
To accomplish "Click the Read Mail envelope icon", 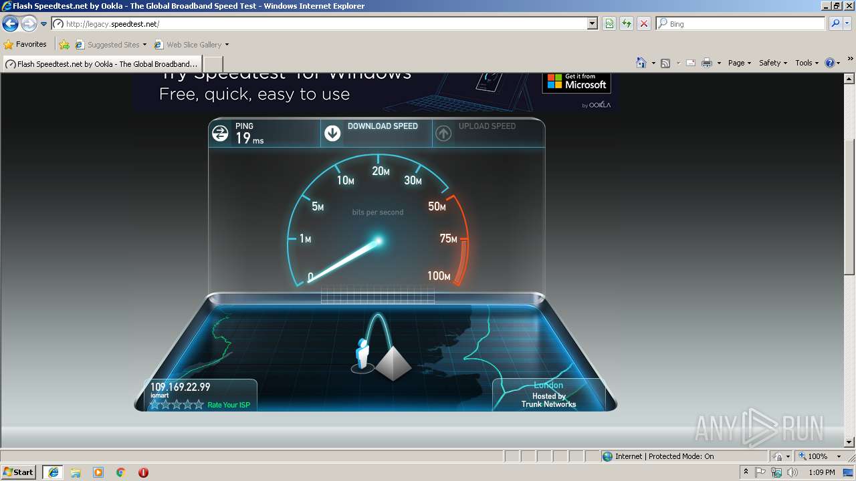I will 690,63.
